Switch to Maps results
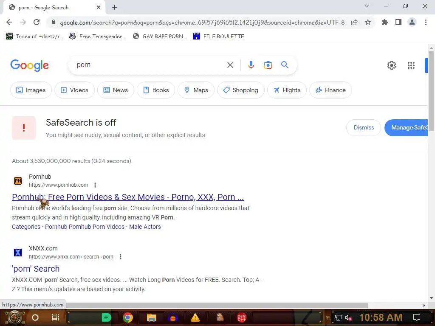435x326 pixels. 196,90
